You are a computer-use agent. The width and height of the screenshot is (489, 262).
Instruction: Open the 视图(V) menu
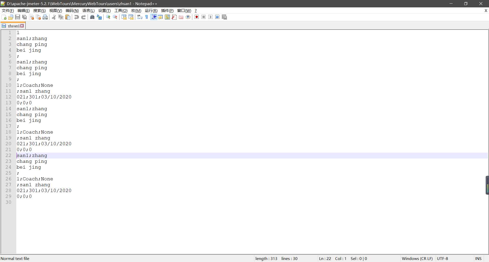(x=56, y=11)
